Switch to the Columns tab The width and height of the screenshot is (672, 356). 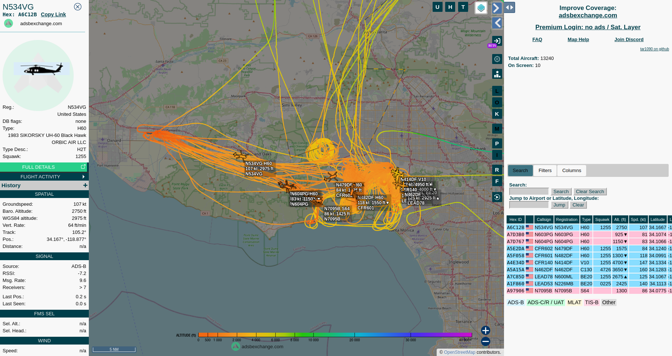(x=571, y=171)
